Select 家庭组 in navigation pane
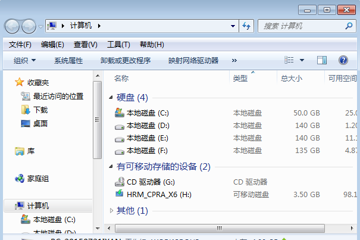This screenshot has width=360, height=240. (38, 179)
